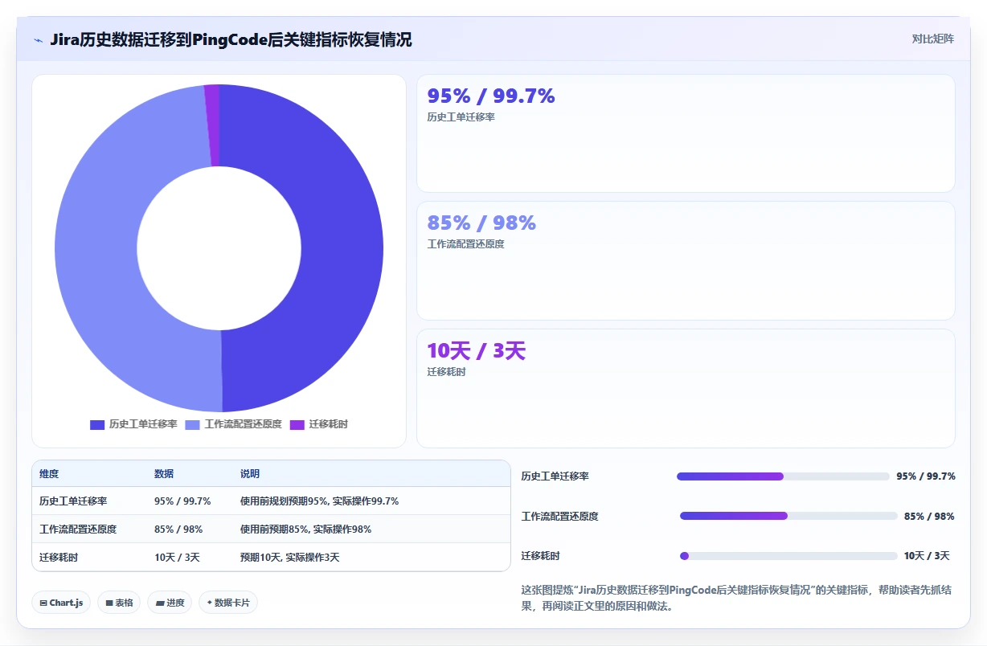The width and height of the screenshot is (987, 646).
Task: Click the Jira历史数据迁移 title heading
Action: (231, 39)
